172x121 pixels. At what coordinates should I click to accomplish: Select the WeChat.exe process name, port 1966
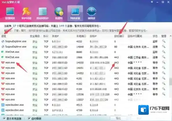pyautogui.click(x=12, y=57)
